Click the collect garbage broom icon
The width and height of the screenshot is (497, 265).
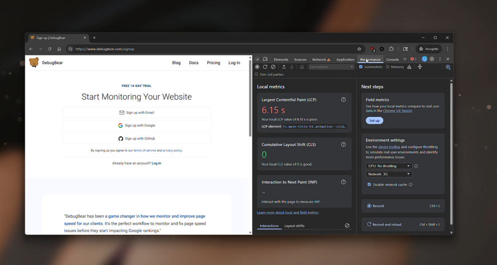pyautogui.click(x=409, y=67)
